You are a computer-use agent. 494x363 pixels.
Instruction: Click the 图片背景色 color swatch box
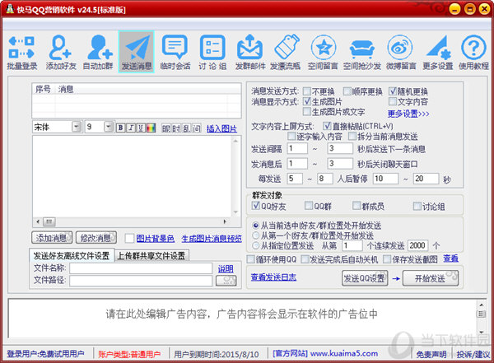(129, 238)
